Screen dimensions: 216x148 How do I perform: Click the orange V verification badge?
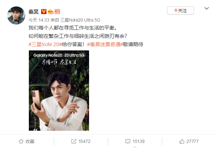[x=44, y=12]
